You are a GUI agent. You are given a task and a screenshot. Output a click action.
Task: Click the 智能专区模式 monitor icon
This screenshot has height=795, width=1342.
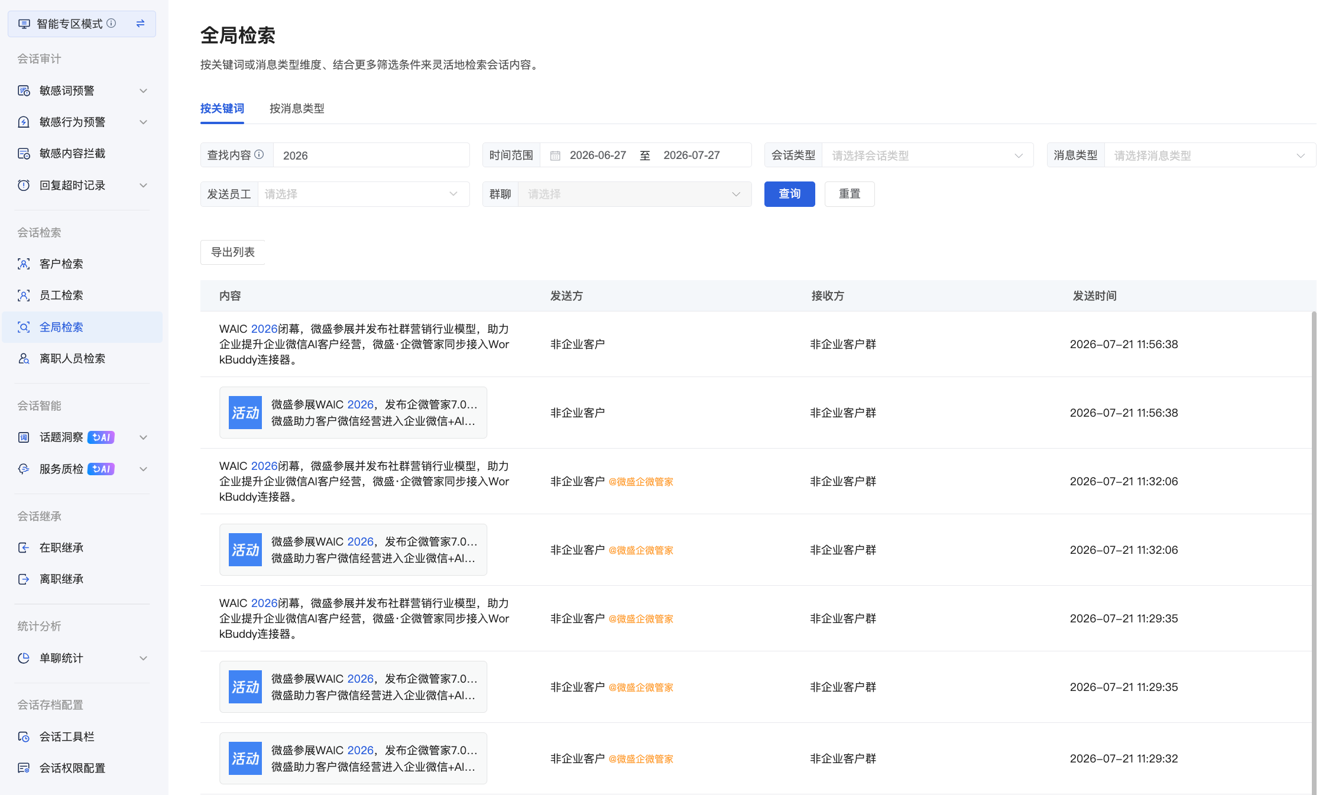click(24, 24)
